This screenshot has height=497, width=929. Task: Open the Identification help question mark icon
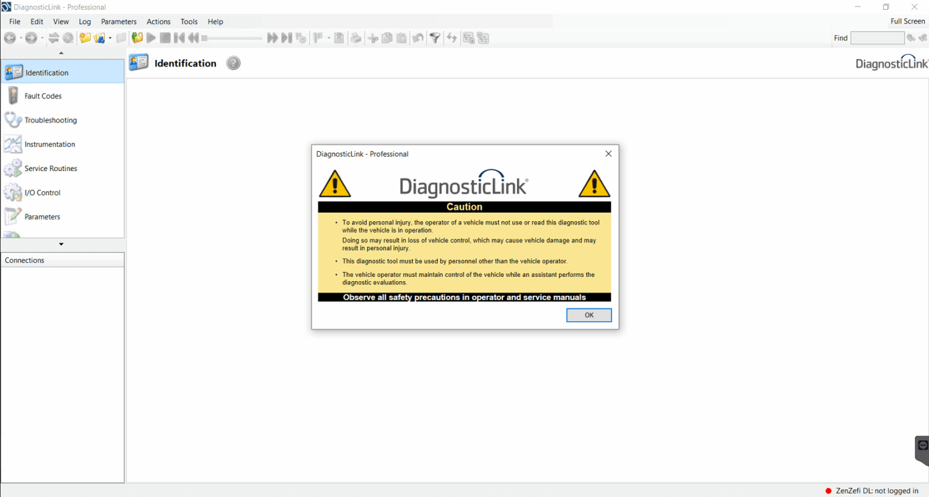click(x=233, y=62)
